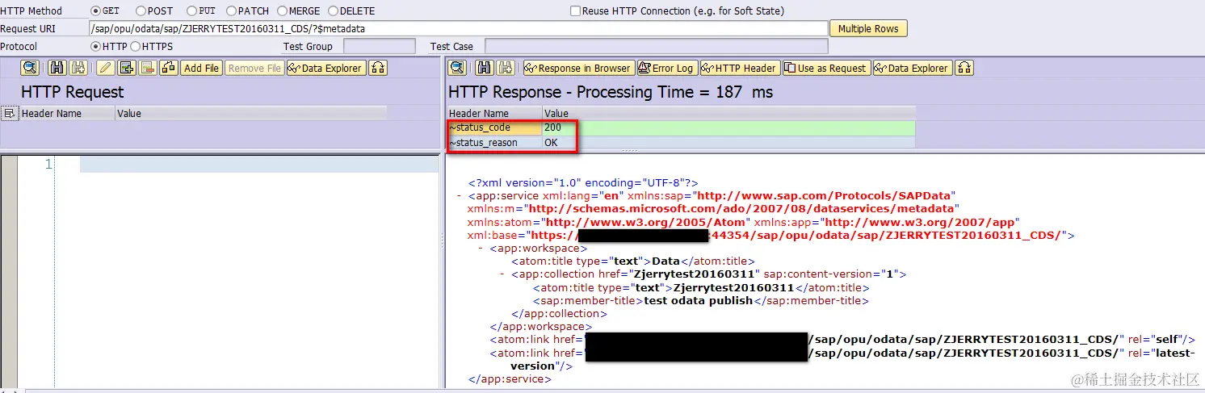1205x393 pixels.
Task: Collapse the app:collection XML node
Action: [502, 274]
